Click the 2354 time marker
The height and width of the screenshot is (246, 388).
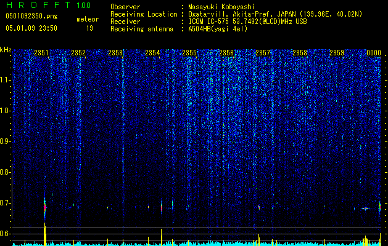click(x=152, y=53)
